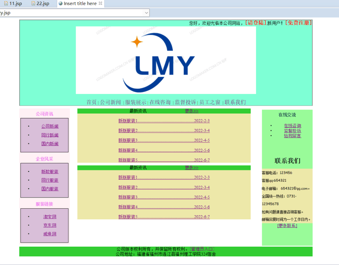Click the large 联系我们 heading on right
Viewport: 339px width, 265px height.
(287, 161)
